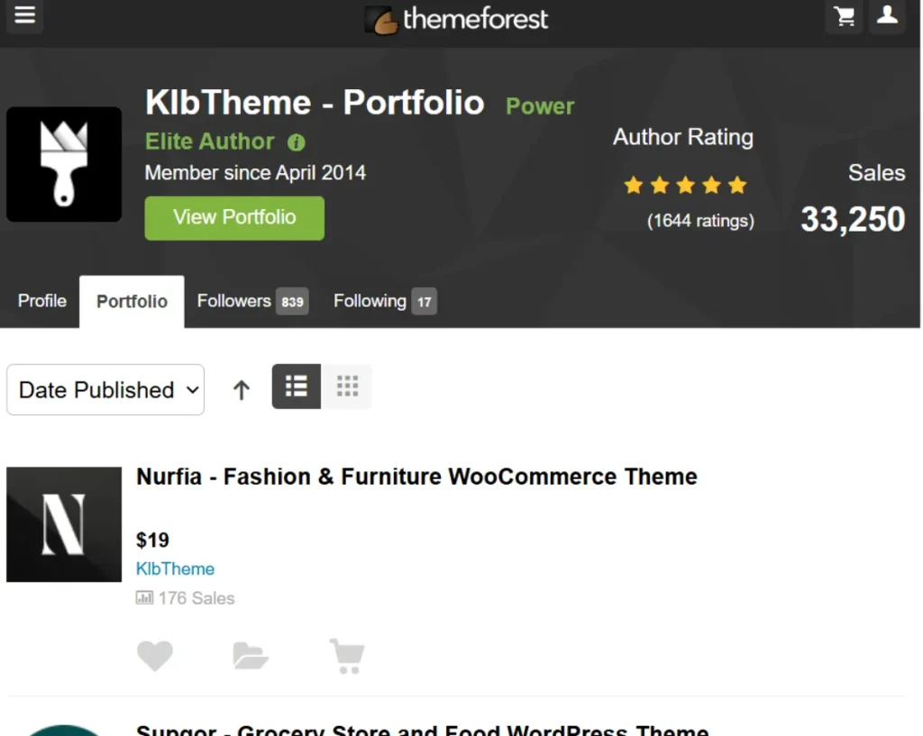Click the View Portfolio button
The image size is (923, 736).
tap(234, 218)
